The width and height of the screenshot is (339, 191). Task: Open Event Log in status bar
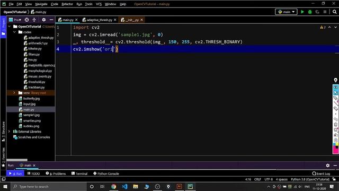(322, 173)
